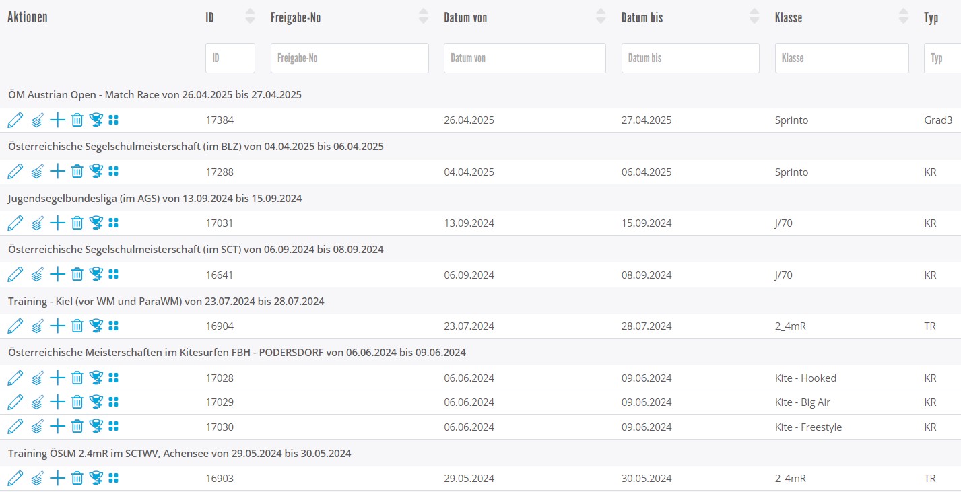This screenshot has height=492, width=961.
Task: Click the trophy icon for ID 16641
Action: pos(96,275)
